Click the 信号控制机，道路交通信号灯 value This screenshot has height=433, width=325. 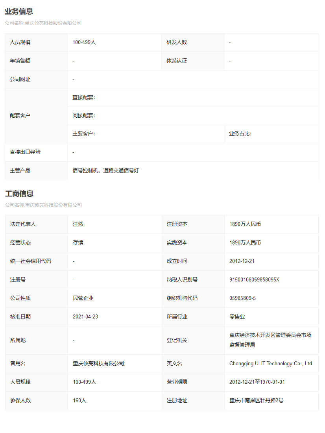(106, 171)
